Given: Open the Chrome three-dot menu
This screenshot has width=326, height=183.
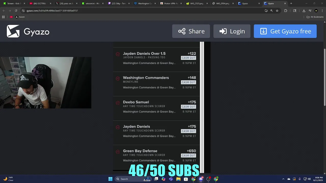Looking at the screenshot, I should (x=322, y=11).
